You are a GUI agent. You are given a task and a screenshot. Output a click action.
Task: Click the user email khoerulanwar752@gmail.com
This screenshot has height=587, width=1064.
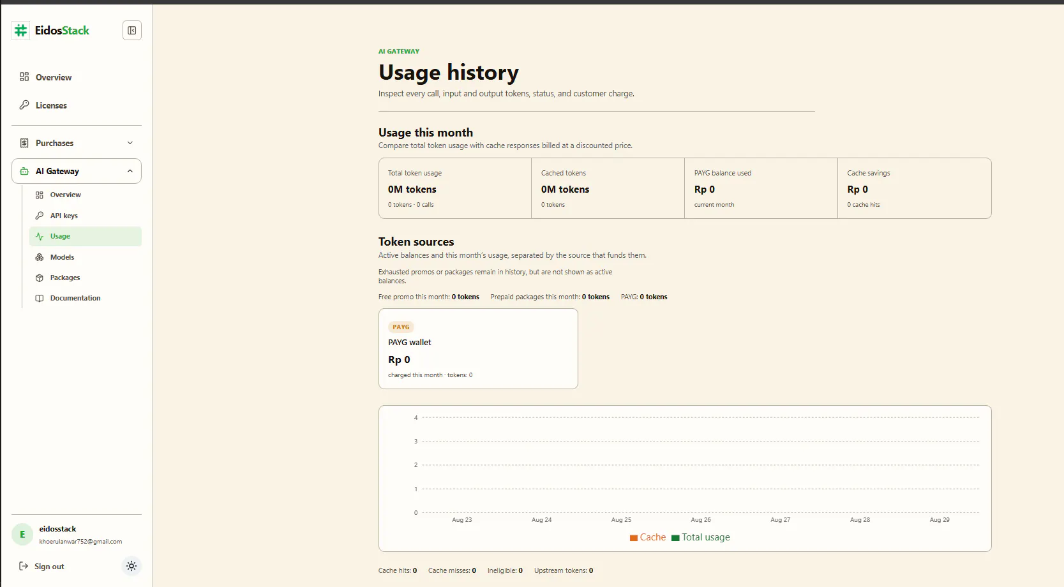pyautogui.click(x=80, y=542)
